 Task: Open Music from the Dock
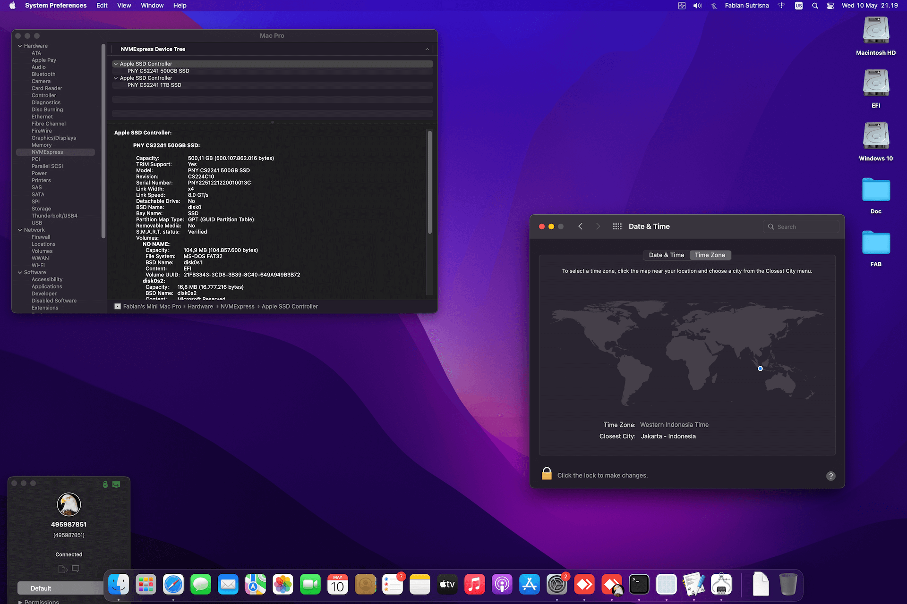tap(475, 585)
